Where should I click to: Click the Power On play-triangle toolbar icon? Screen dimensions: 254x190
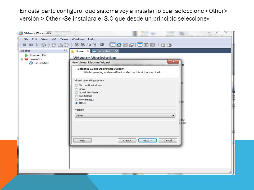37,45
